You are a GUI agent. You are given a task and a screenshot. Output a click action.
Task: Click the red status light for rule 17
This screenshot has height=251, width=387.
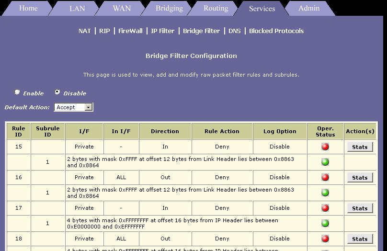pyautogui.click(x=325, y=208)
